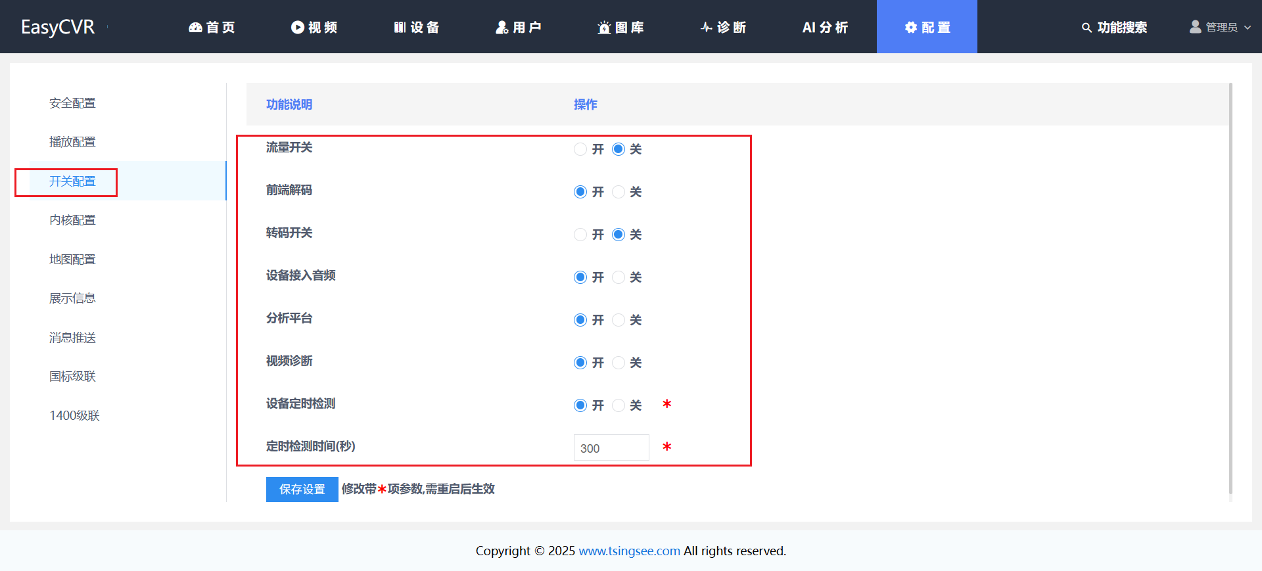The height and width of the screenshot is (571, 1262).
Task: Click the user icon beside 用户
Action: pos(502,27)
